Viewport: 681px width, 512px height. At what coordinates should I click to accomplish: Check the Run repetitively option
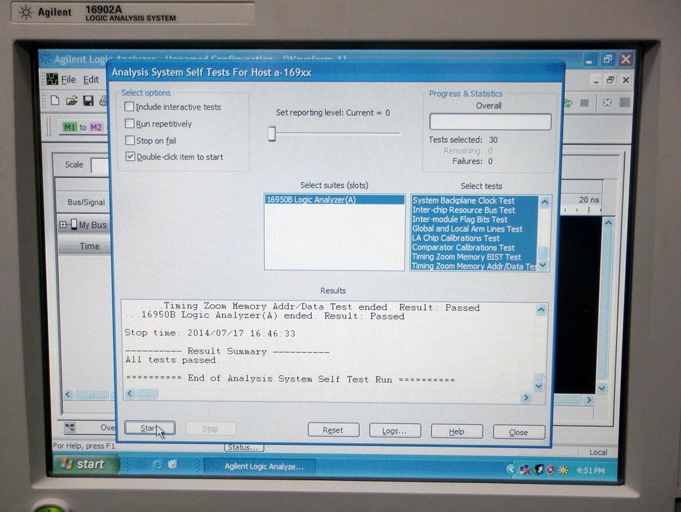tap(129, 123)
